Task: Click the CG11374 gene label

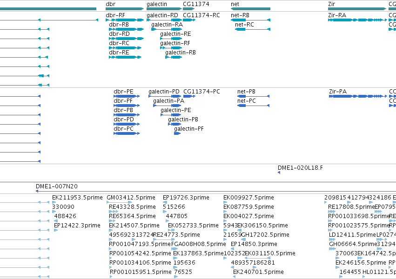Action: 196,4
